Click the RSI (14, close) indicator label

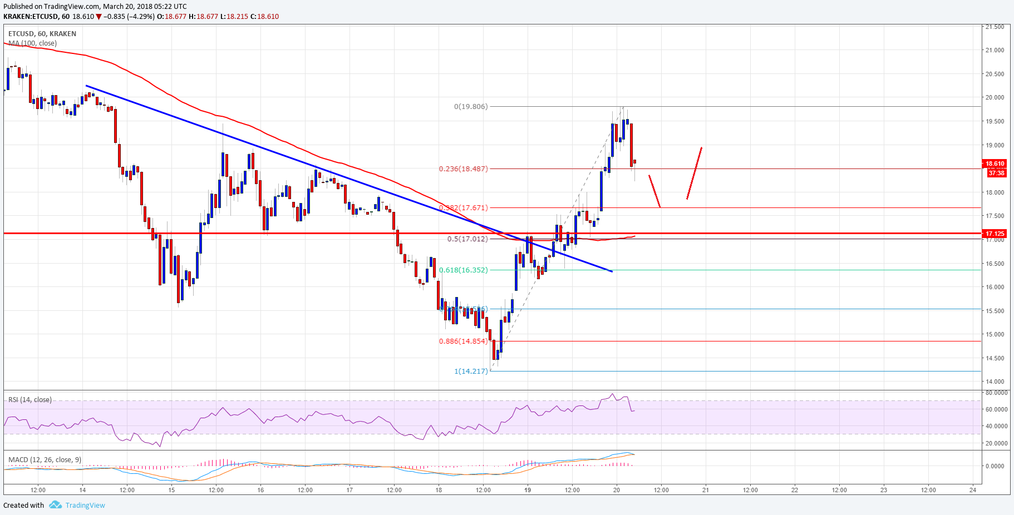tap(30, 399)
